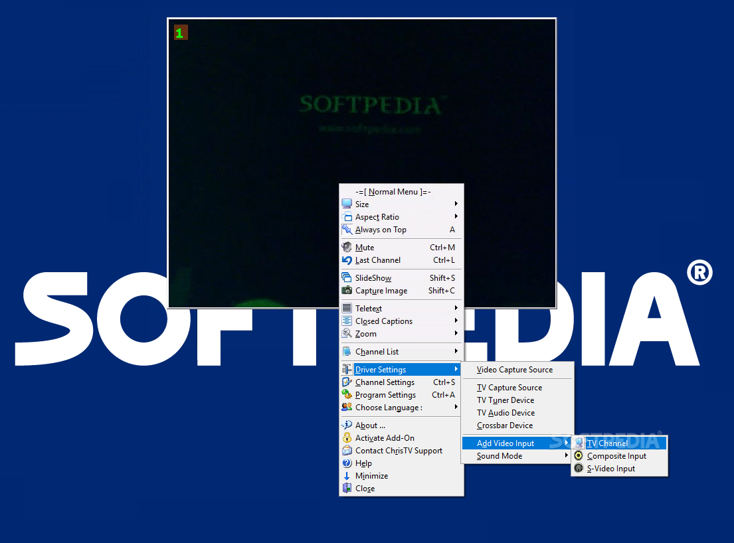Select Activate Add-On menu entry
This screenshot has height=543, width=734.
point(402,437)
